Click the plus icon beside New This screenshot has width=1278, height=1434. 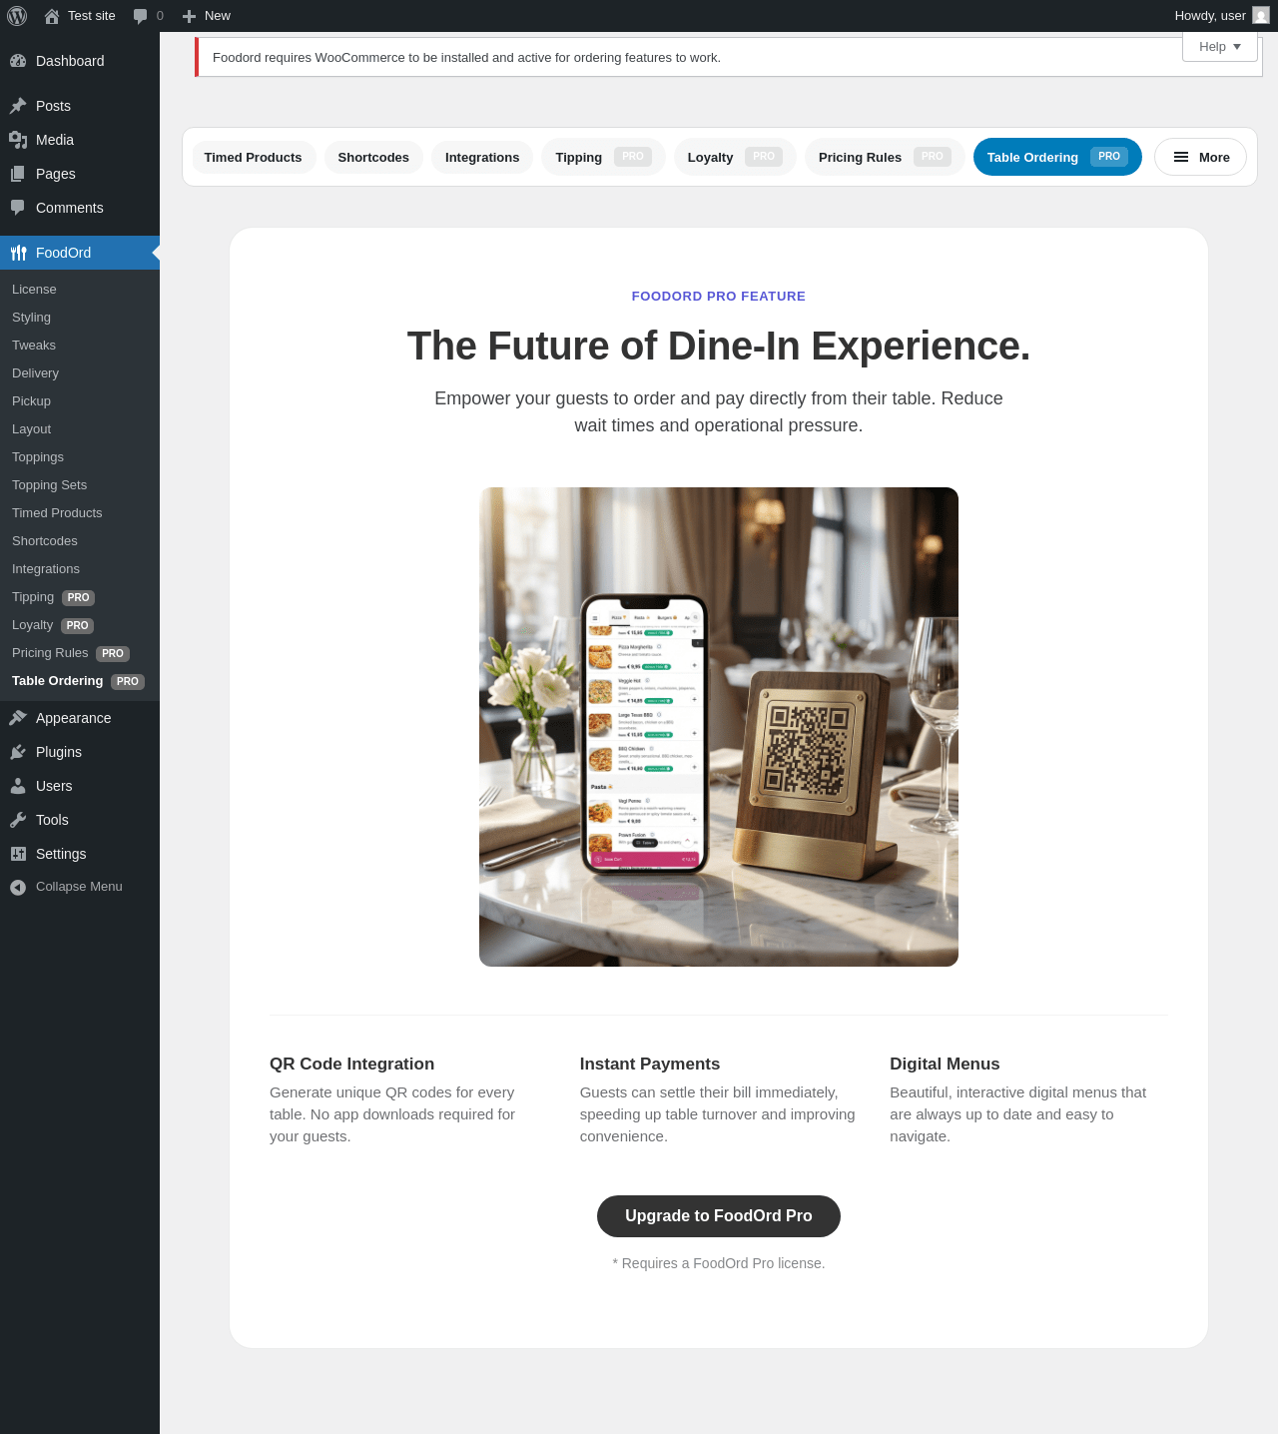(189, 16)
